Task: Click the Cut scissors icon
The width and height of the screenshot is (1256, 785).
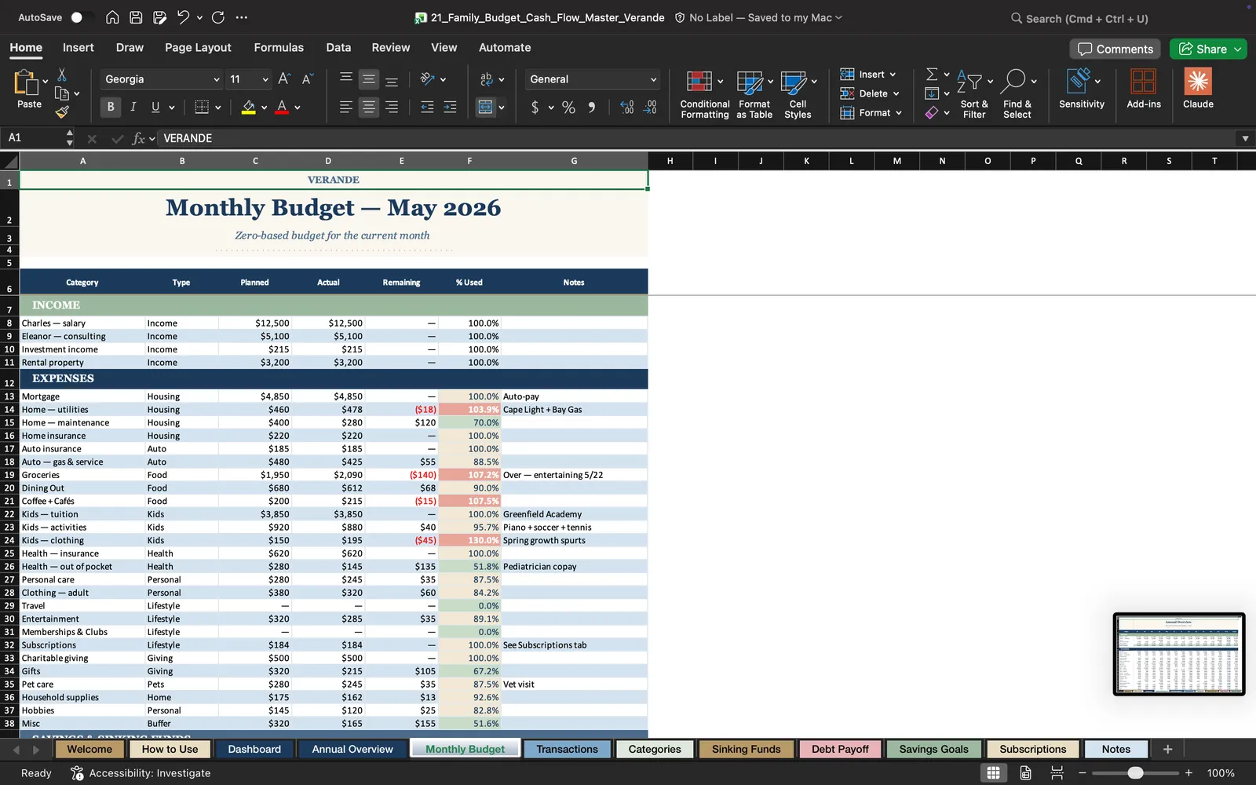Action: coord(62,75)
